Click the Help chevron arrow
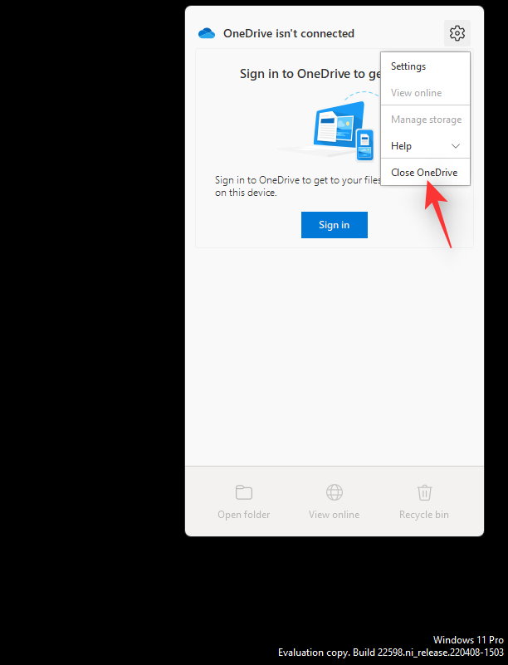The width and height of the screenshot is (508, 665). pos(456,146)
